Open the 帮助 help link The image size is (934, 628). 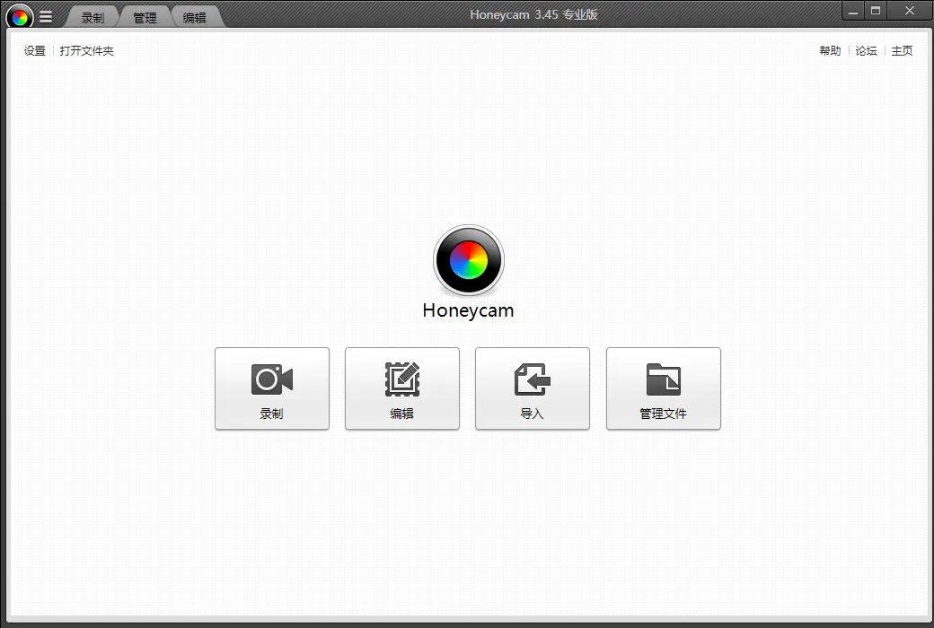click(x=830, y=51)
